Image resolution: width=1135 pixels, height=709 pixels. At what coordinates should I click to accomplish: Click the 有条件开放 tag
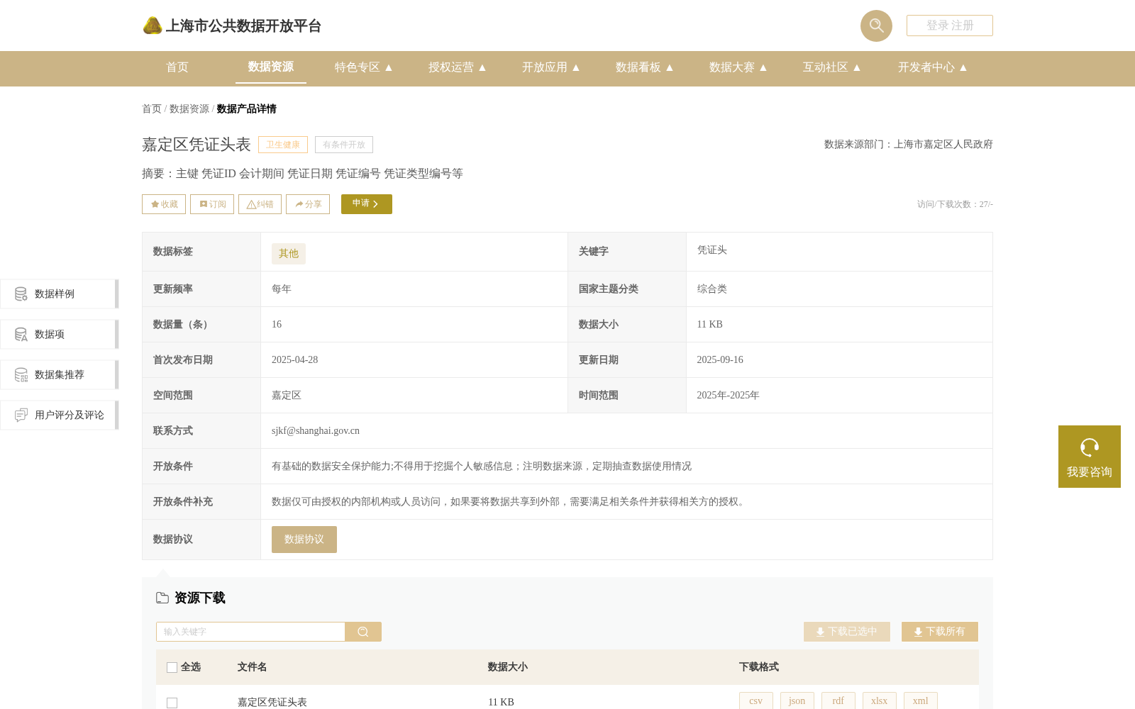pos(344,145)
